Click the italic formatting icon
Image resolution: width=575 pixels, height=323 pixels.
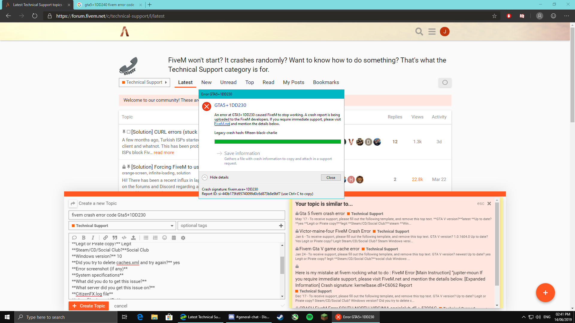(93, 238)
